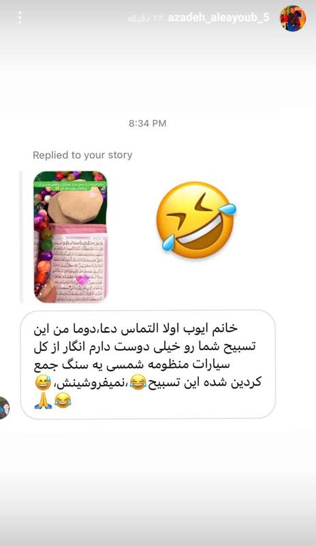Click the pink heart sticker on thumbnail
The image size is (316, 545).
[82, 280]
